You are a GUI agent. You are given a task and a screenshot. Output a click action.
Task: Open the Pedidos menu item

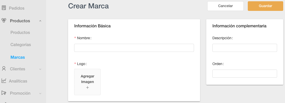click(17, 8)
